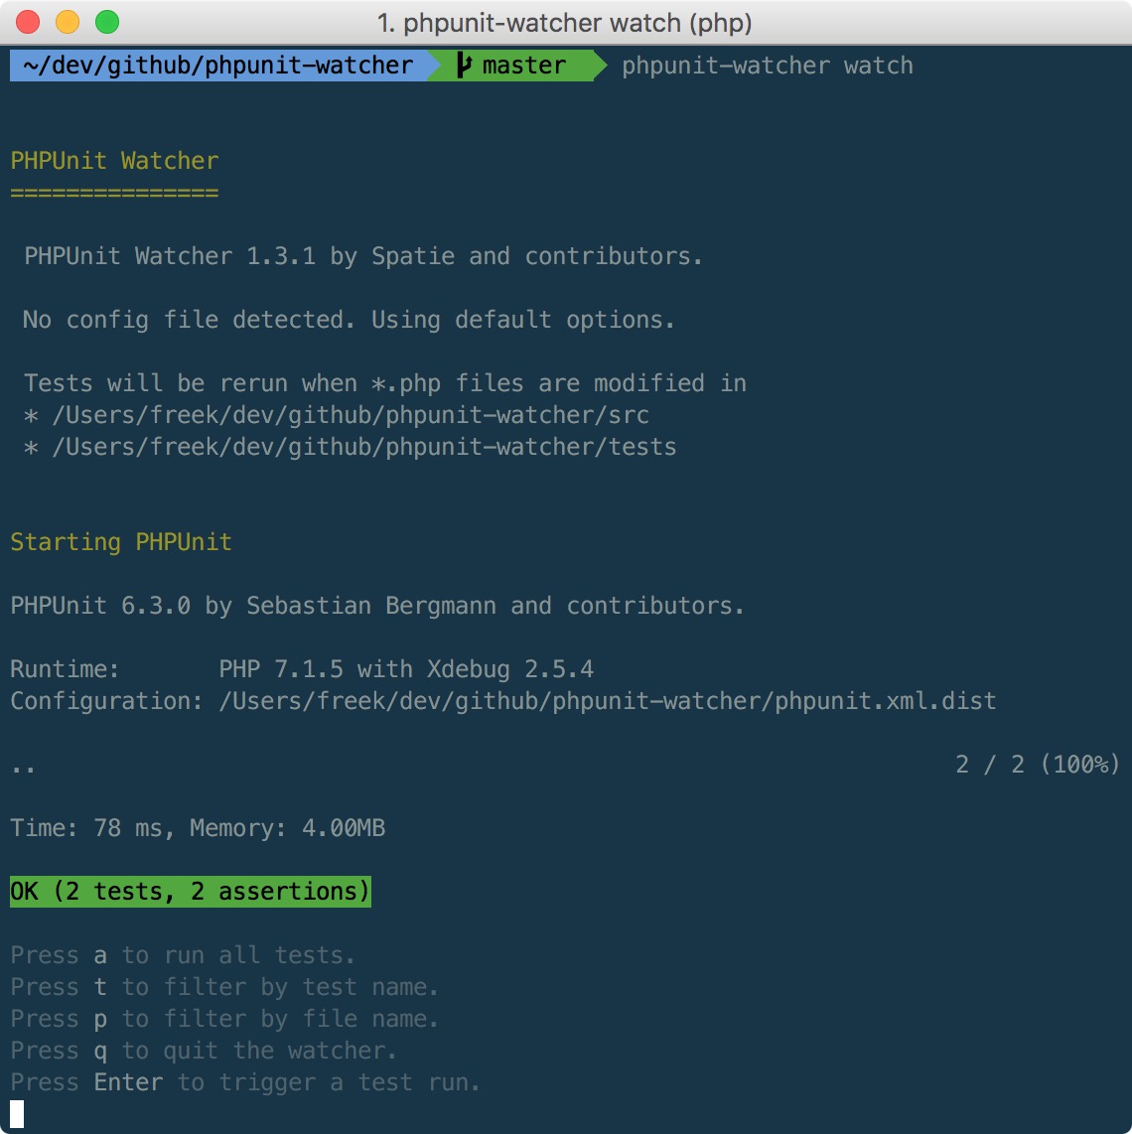This screenshot has height=1134, width=1132.
Task: Click the 'Tests will be rerun' line
Action: coord(385,383)
